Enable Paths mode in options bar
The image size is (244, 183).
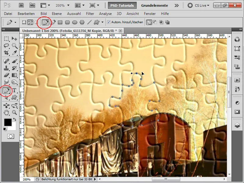click(30, 22)
